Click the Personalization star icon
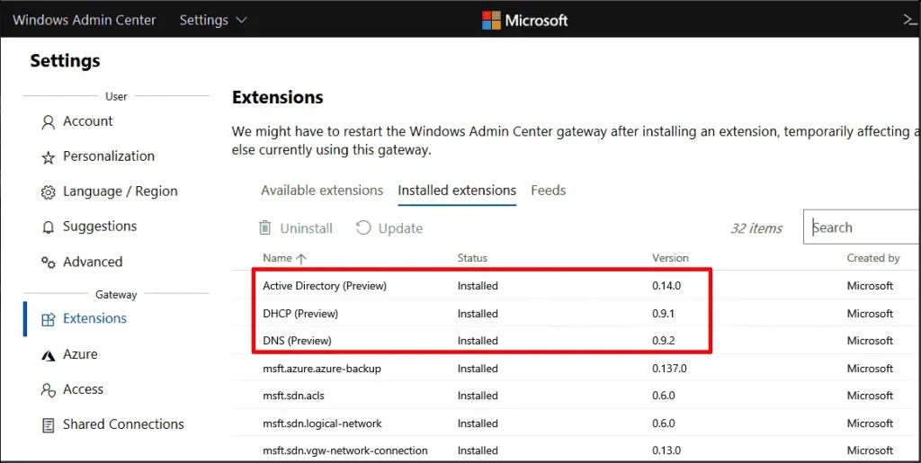Image resolution: width=921 pixels, height=463 pixels. (x=49, y=157)
